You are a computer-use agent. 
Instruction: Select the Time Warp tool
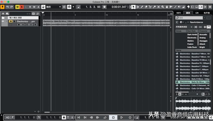[x=171, y=7]
